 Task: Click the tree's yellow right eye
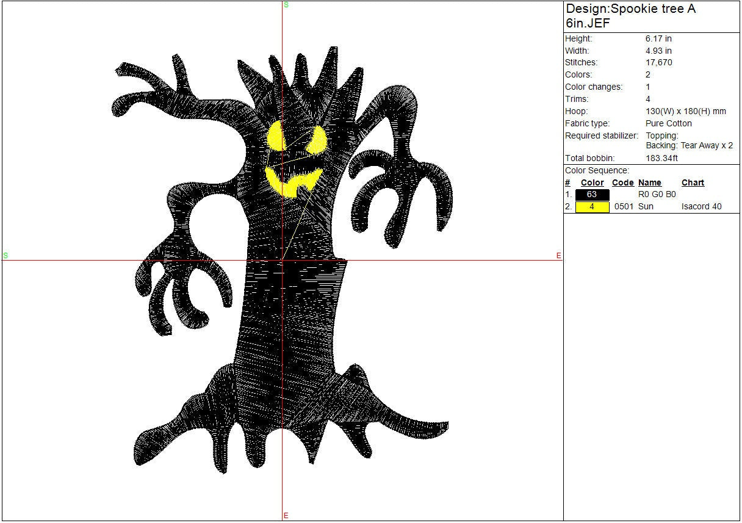(318, 140)
